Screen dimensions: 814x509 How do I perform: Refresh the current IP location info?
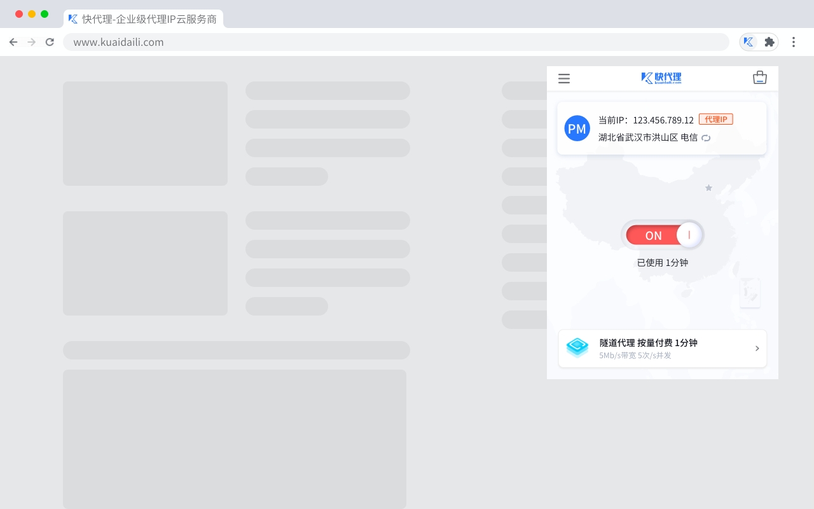coord(706,137)
